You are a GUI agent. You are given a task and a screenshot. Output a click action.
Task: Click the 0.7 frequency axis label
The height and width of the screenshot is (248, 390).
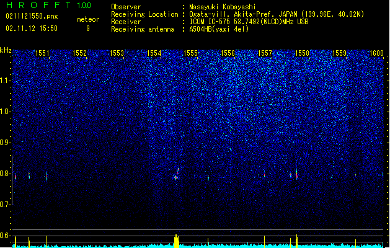[x=6, y=205]
